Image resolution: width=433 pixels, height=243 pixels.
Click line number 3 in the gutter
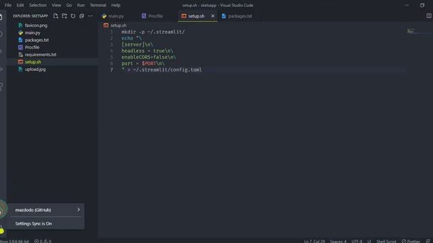(x=112, y=45)
